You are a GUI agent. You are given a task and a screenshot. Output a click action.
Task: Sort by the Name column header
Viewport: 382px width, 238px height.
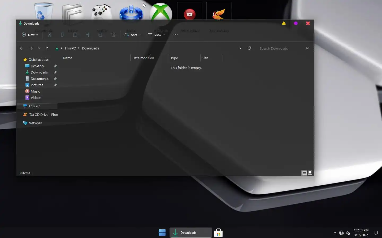96,58
